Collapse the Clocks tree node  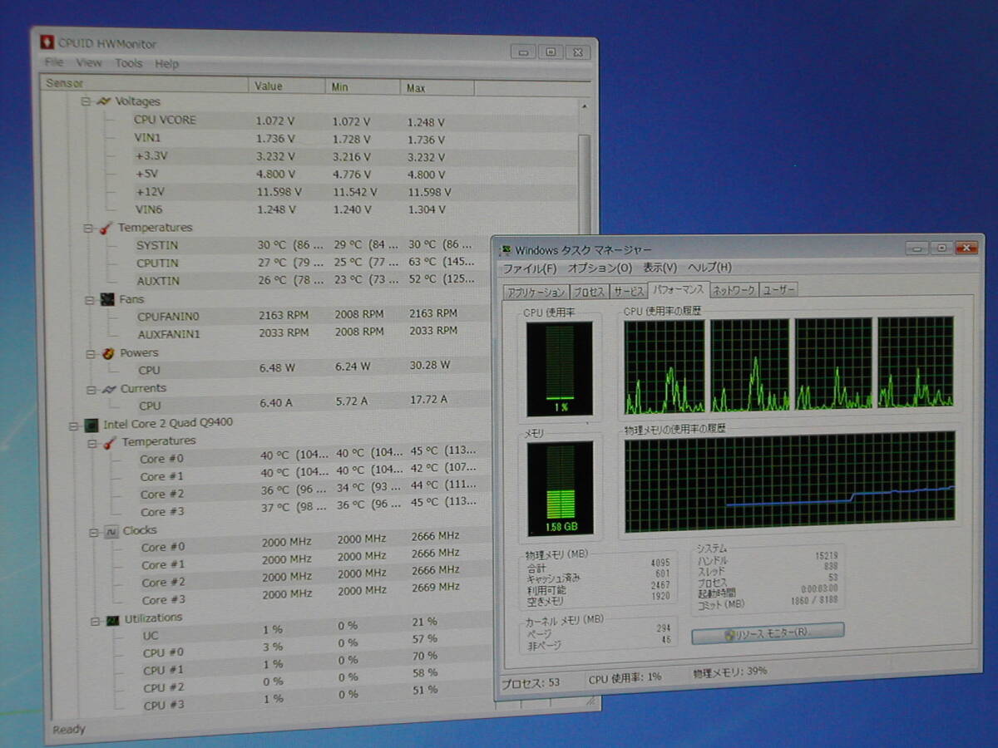(x=93, y=532)
